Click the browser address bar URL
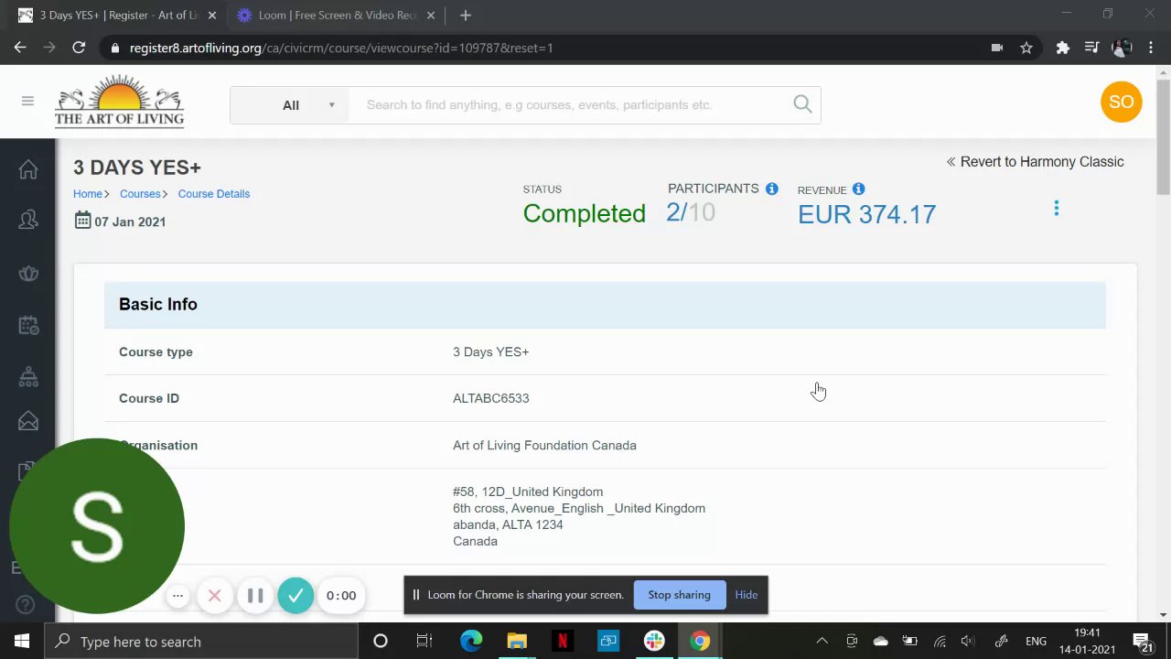1171x659 pixels. click(x=341, y=48)
